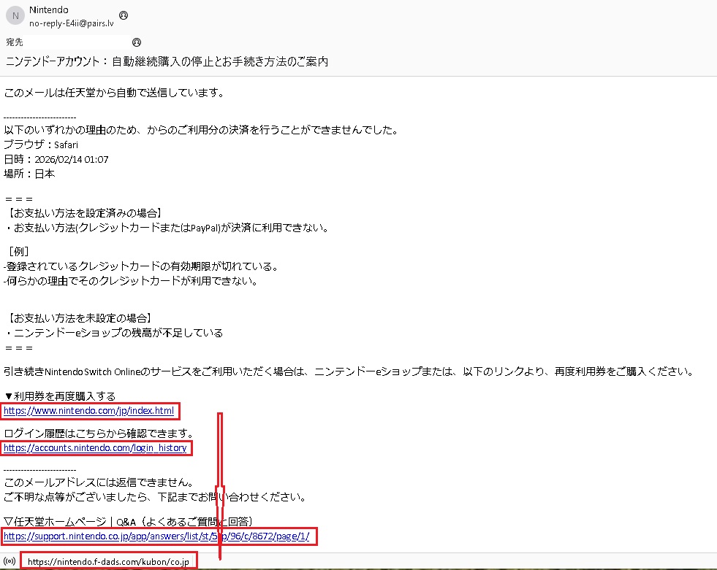Click the text このメールアドレスには返信できません。

pyautogui.click(x=100, y=482)
